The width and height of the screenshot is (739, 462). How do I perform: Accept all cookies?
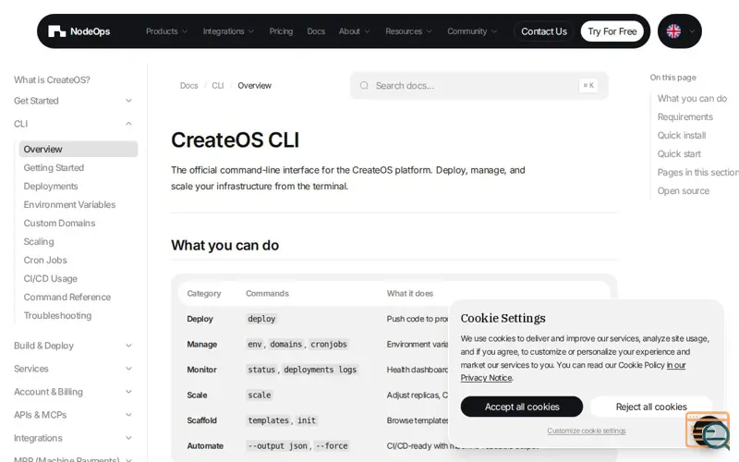pos(522,407)
